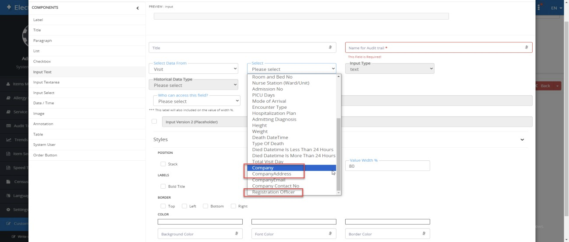Choose the Order Button component

tap(45, 155)
